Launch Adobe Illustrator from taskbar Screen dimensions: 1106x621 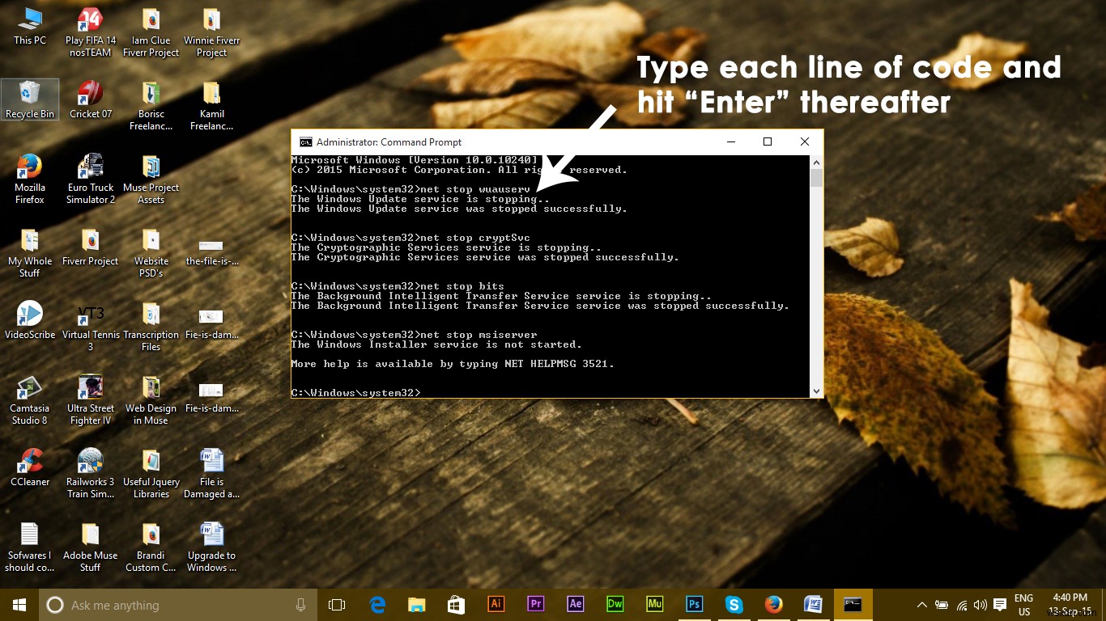(x=496, y=605)
